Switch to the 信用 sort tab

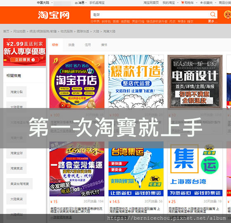click(87, 45)
